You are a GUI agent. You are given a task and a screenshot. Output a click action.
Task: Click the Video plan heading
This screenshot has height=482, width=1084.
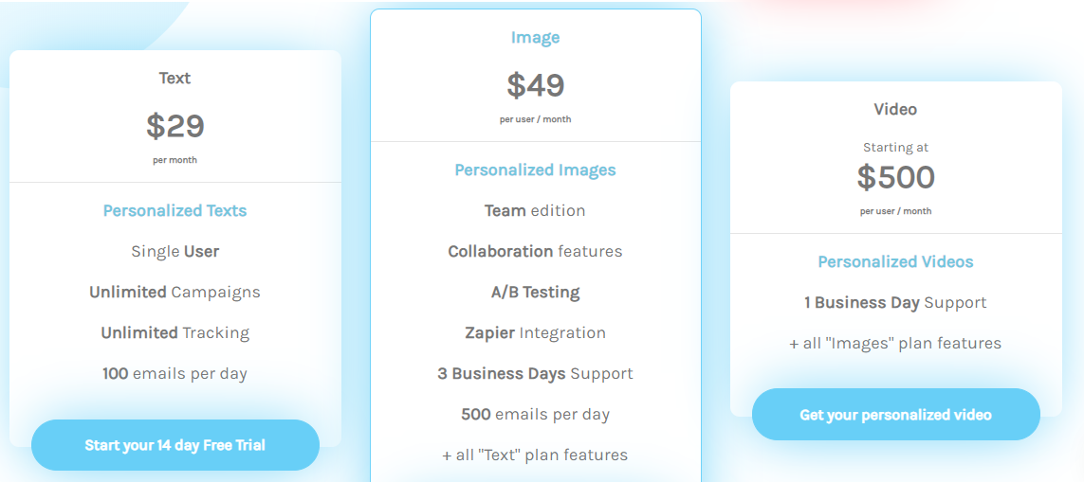point(895,110)
